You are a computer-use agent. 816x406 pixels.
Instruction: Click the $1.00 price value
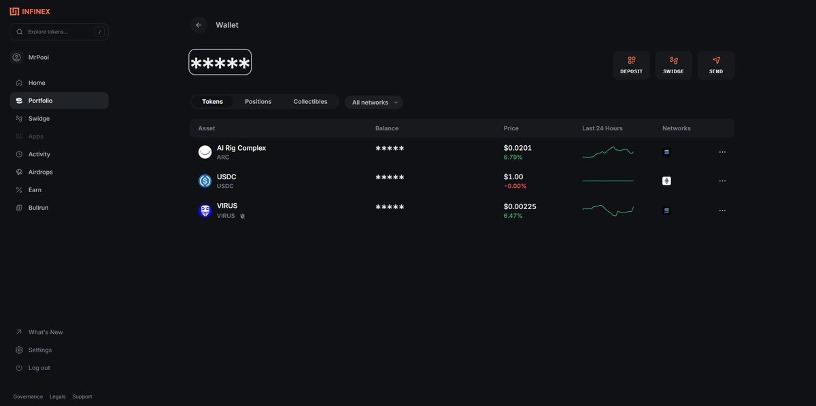coord(513,177)
